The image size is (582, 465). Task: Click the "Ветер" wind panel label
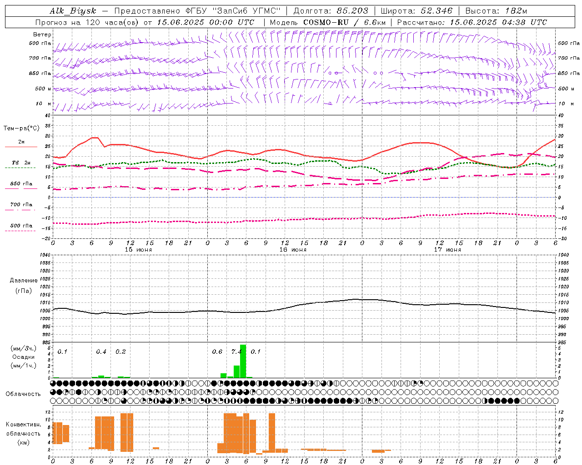point(42,35)
